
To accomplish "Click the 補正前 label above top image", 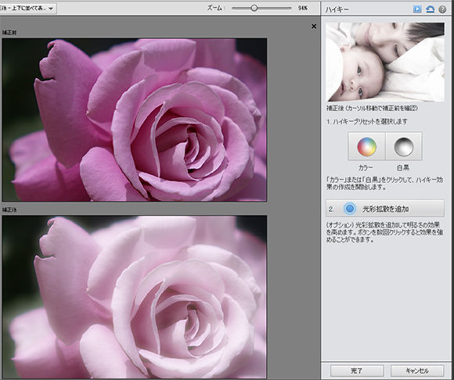I will click(x=9, y=33).
